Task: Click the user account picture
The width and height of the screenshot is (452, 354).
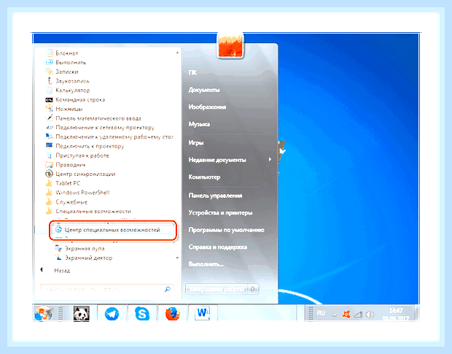Action: tap(230, 45)
